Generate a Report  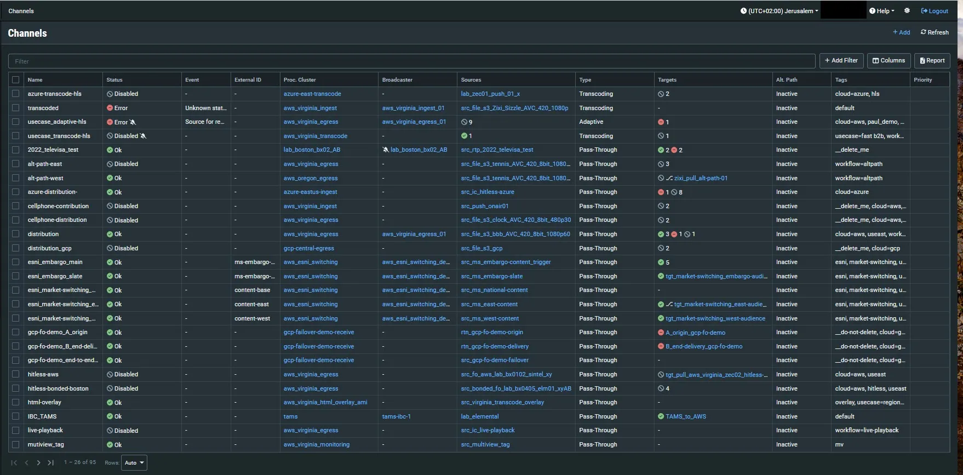[x=932, y=61]
